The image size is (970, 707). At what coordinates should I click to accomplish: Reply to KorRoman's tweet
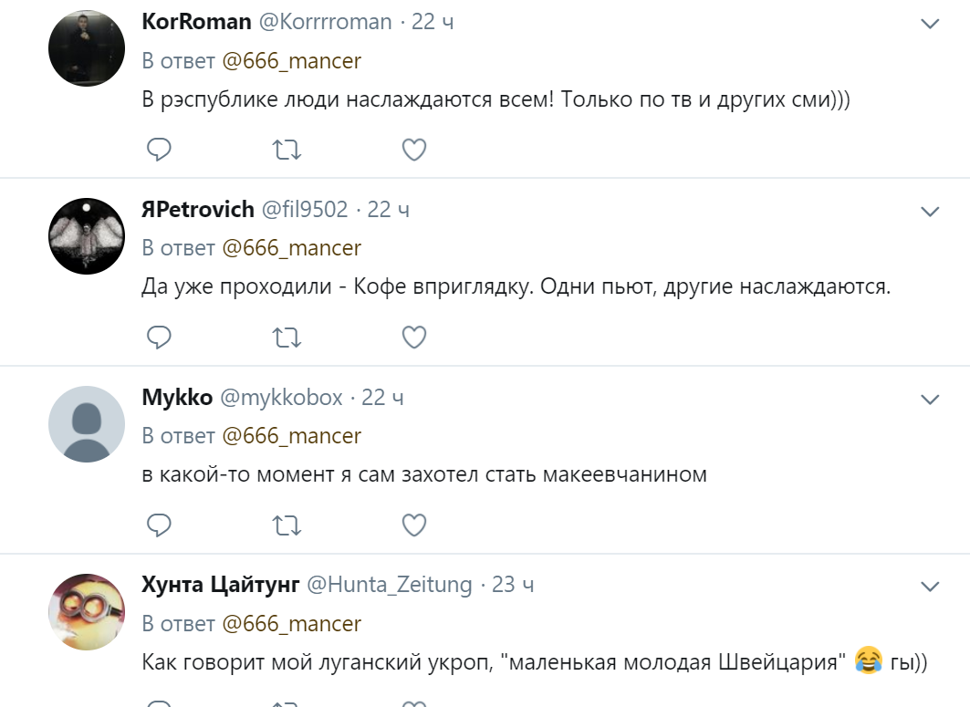tap(160, 149)
